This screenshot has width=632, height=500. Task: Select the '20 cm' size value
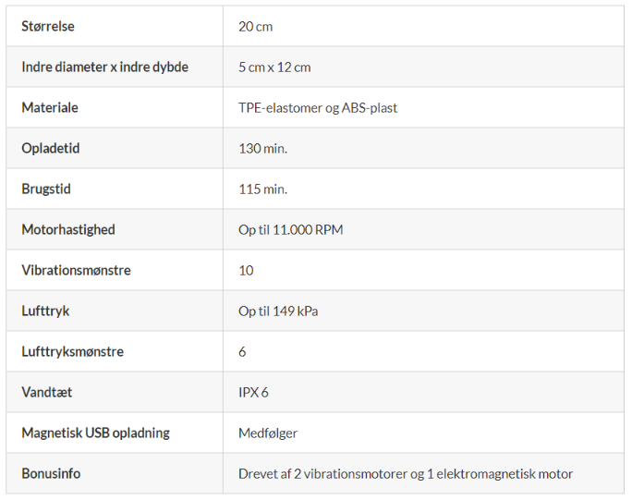click(x=256, y=27)
